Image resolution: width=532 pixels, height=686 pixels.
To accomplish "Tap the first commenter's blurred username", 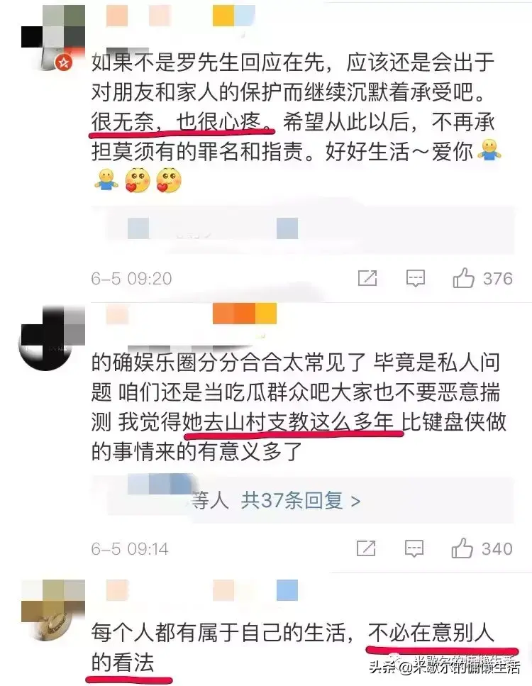I will [181, 16].
